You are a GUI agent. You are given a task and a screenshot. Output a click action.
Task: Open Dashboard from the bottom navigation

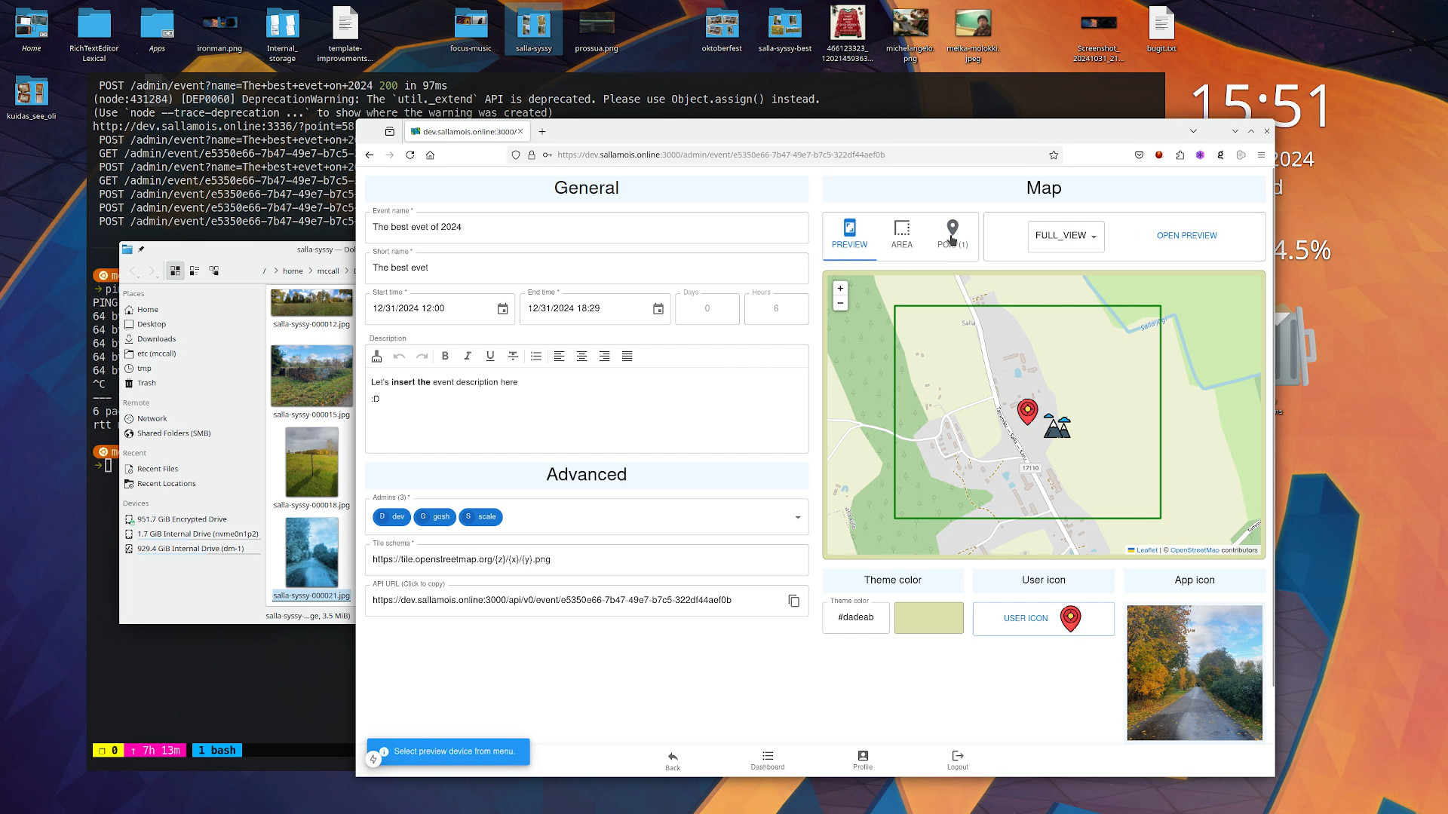pyautogui.click(x=767, y=760)
